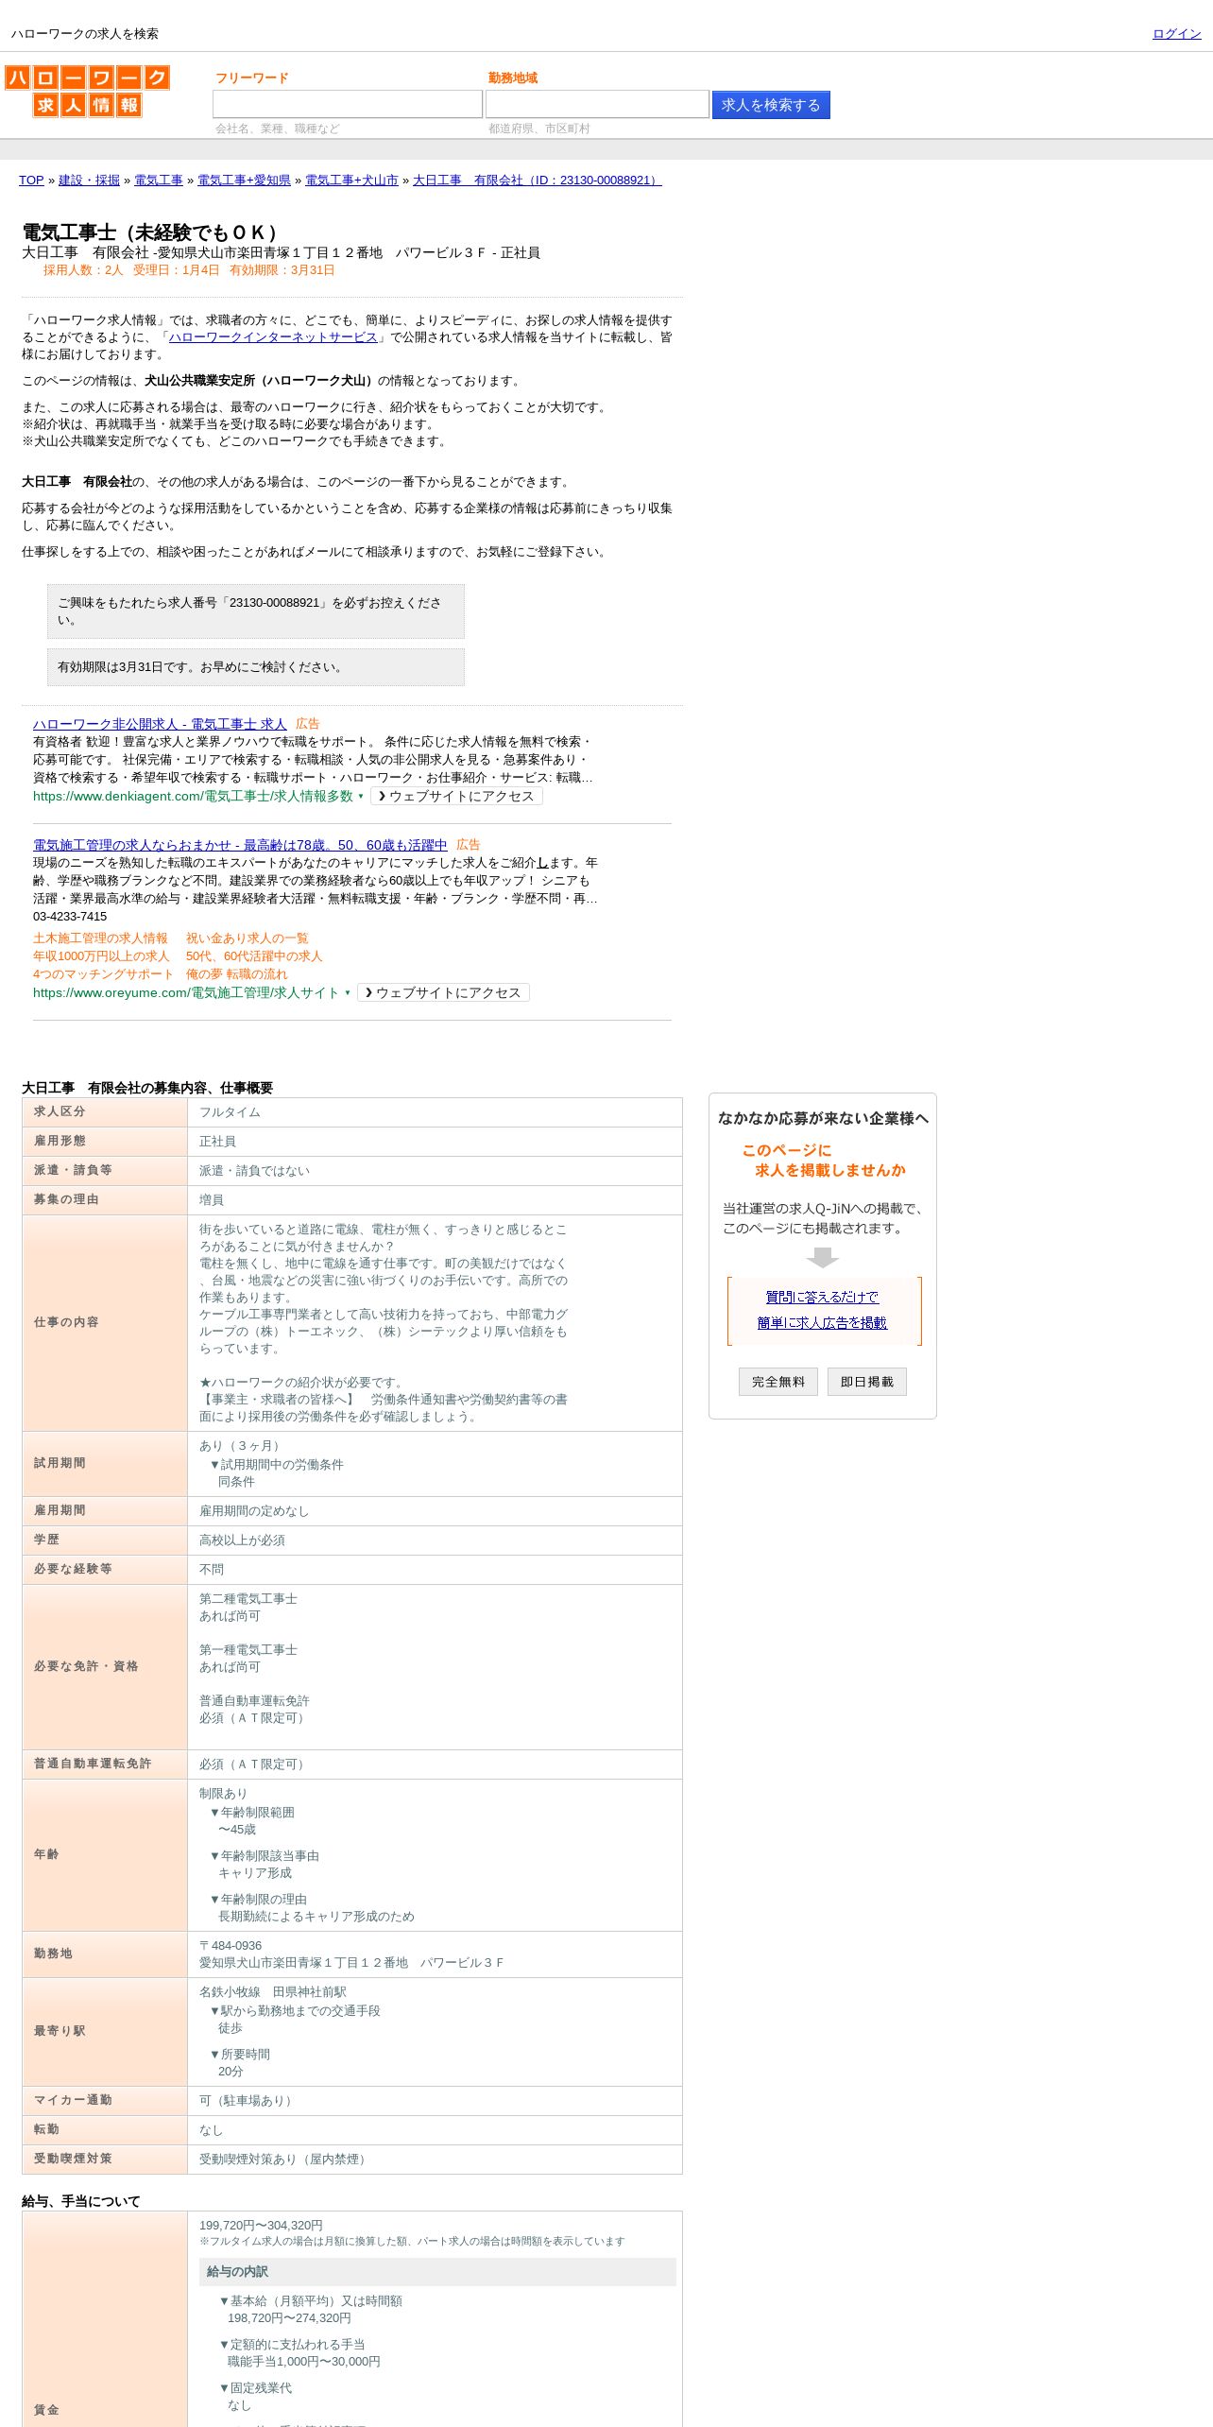
Task: Click the 〜45歳 age limit text
Action: (x=237, y=1831)
